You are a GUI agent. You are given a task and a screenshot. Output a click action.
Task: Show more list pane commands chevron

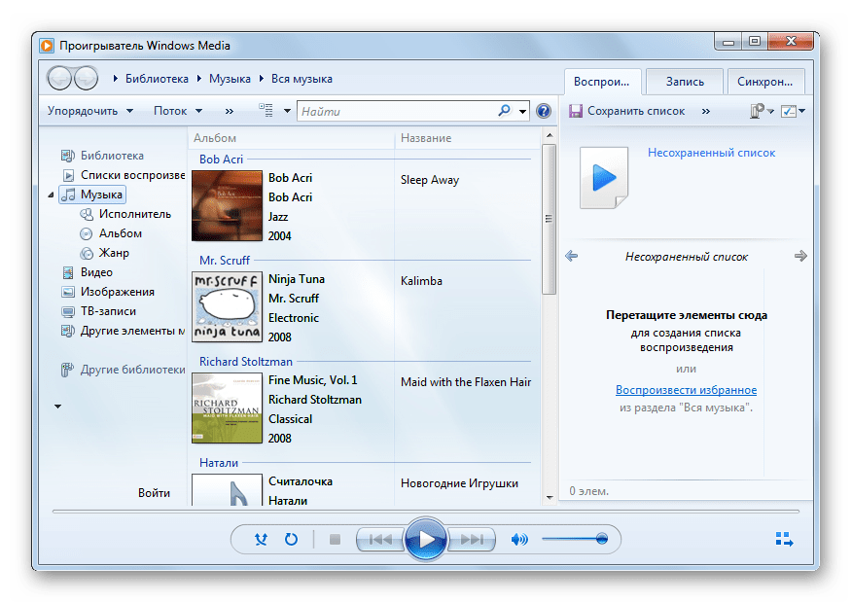coord(706,112)
